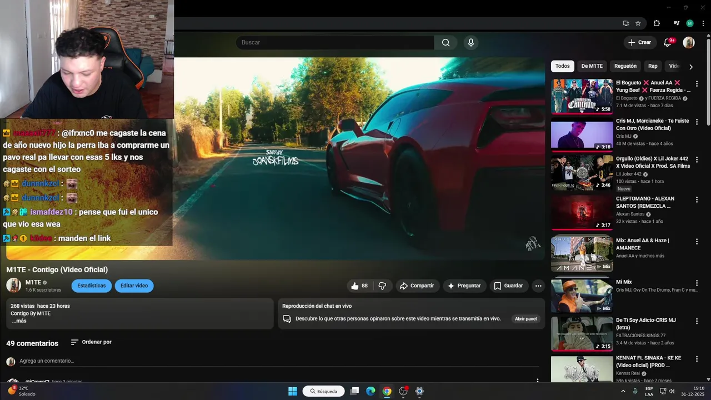The width and height of the screenshot is (711, 400).
Task: Dislike the video with thumbs down
Action: coord(382,286)
